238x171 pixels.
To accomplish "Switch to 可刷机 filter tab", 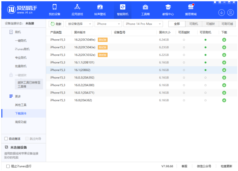I will coord(194,24).
